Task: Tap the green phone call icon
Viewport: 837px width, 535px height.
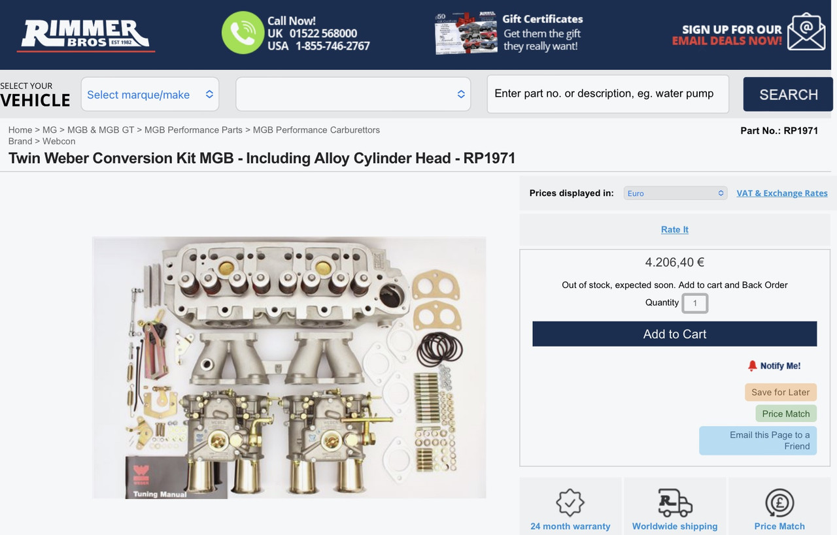Action: tap(242, 33)
